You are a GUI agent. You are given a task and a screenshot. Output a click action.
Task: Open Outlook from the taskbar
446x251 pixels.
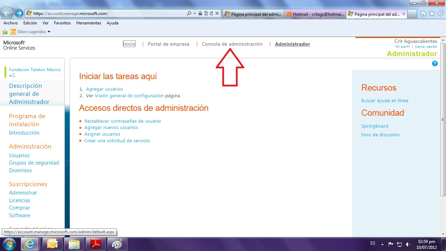[x=53, y=244]
